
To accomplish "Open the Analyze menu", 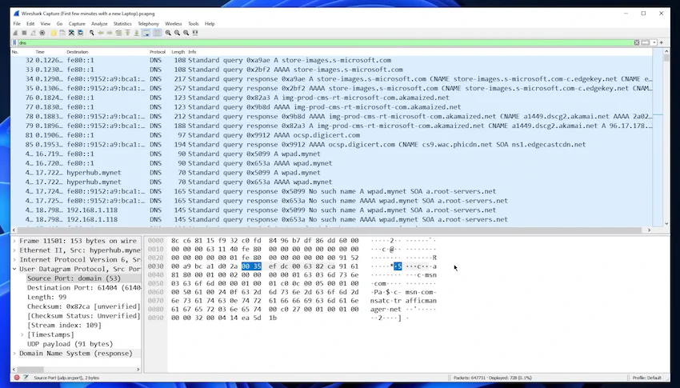I will (x=99, y=24).
